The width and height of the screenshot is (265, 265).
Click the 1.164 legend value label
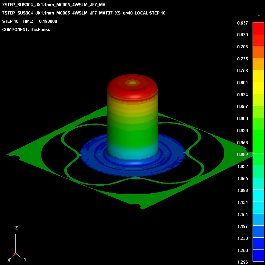click(x=242, y=214)
